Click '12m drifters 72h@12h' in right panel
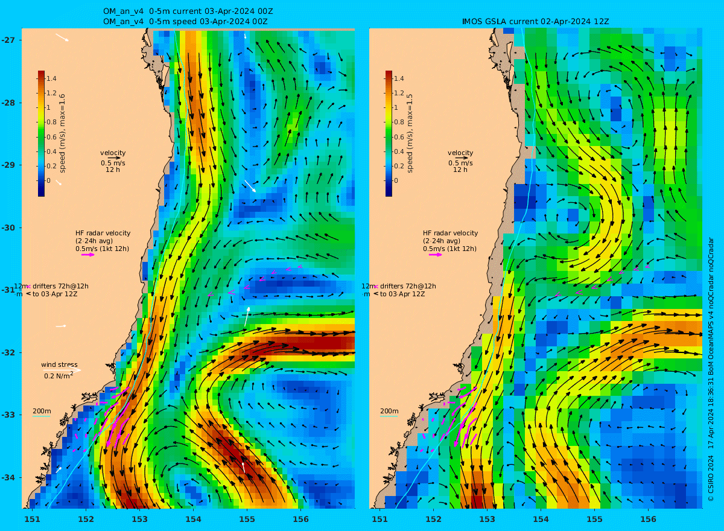 click(x=399, y=286)
